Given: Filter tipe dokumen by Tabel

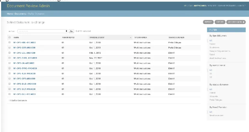Looking at the screenshot, I should coord(212,54).
